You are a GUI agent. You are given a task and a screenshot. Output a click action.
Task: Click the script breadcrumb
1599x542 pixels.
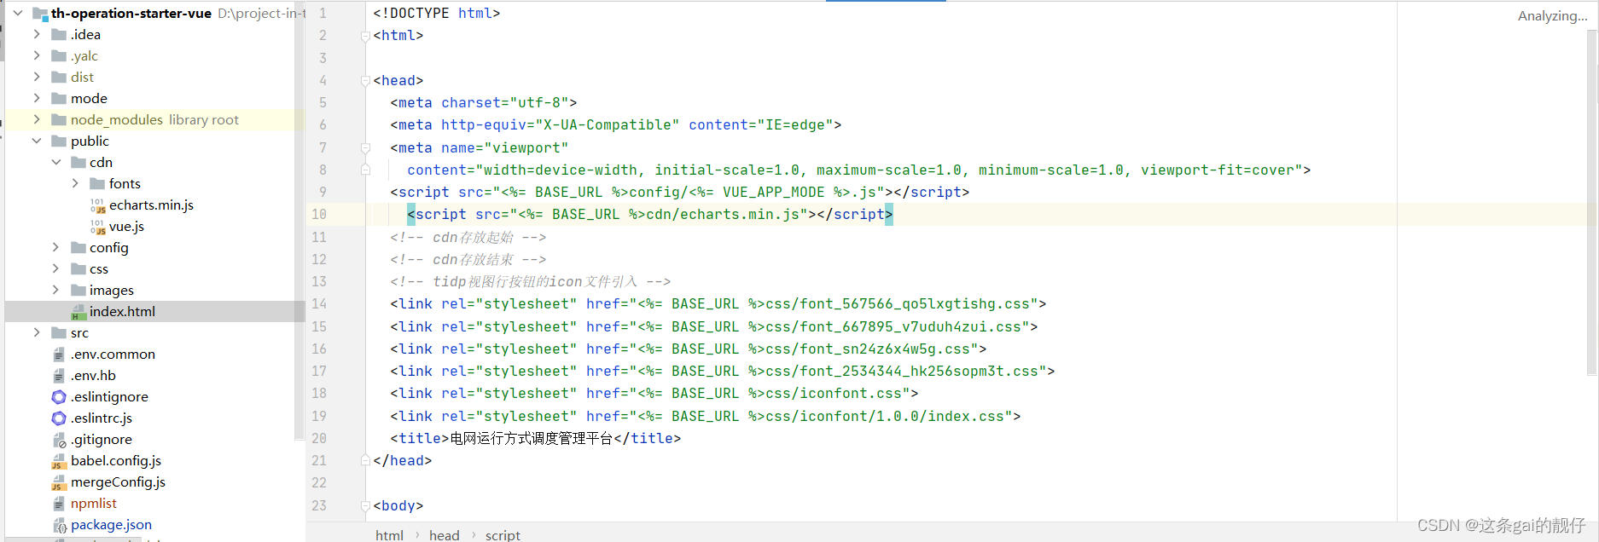(503, 534)
